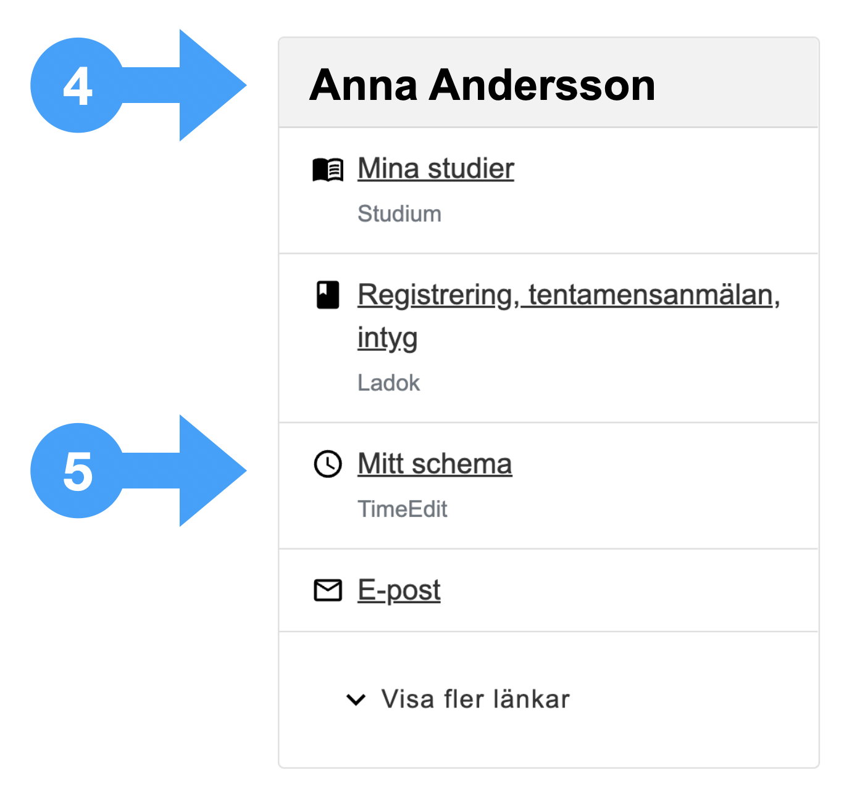Click the open book icon beside Mina studier

(x=328, y=170)
